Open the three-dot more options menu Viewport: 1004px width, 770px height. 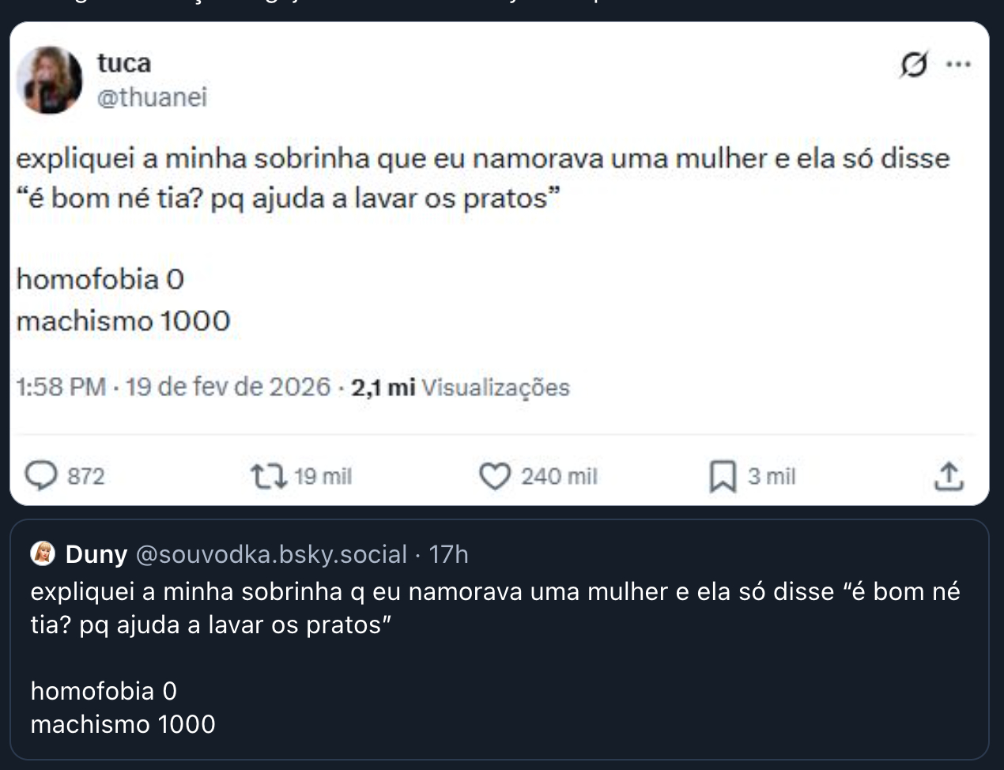click(x=958, y=65)
